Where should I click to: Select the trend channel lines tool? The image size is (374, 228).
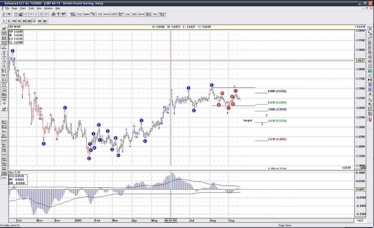(370, 38)
